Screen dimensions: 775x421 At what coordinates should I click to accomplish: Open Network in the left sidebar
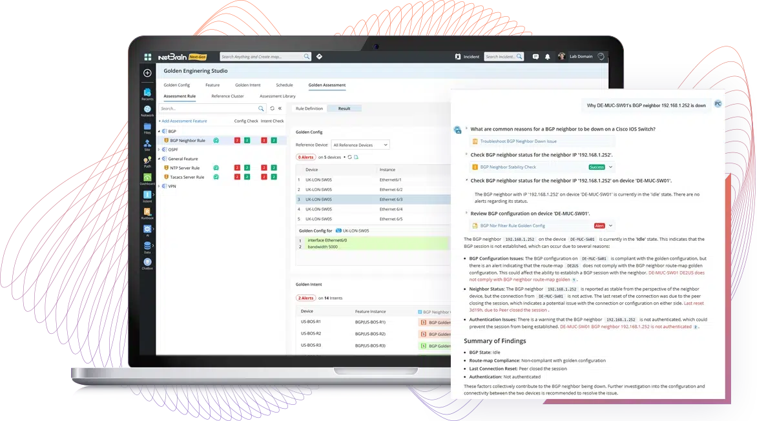click(147, 110)
